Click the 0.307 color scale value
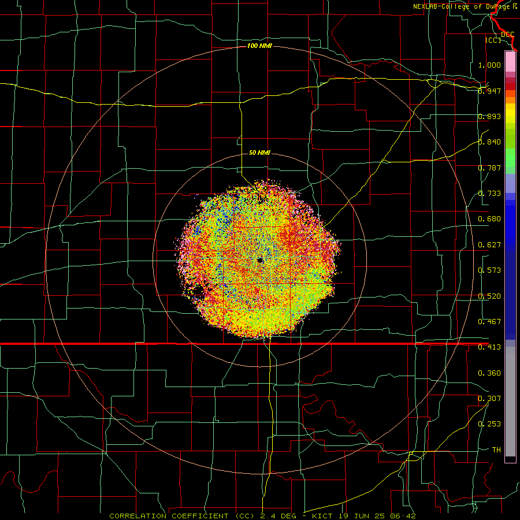520x520 pixels. [x=489, y=399]
